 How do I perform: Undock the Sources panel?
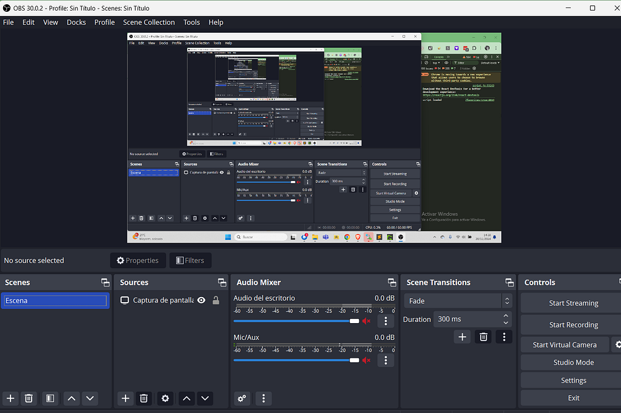pyautogui.click(x=222, y=282)
